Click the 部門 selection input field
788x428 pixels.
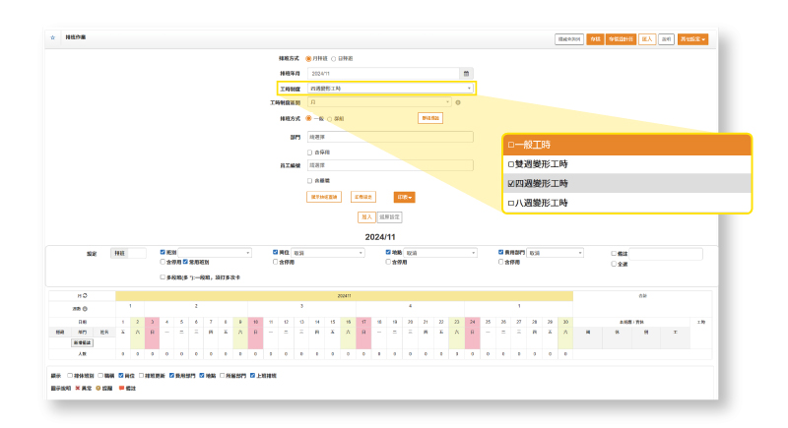point(390,138)
